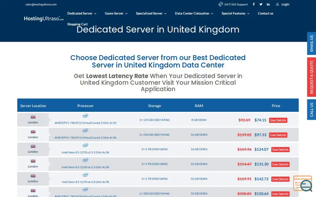This screenshot has width=316, height=197.
Task: Click Intel logo above Xeon E3-1230 v6
Action: point(85,160)
